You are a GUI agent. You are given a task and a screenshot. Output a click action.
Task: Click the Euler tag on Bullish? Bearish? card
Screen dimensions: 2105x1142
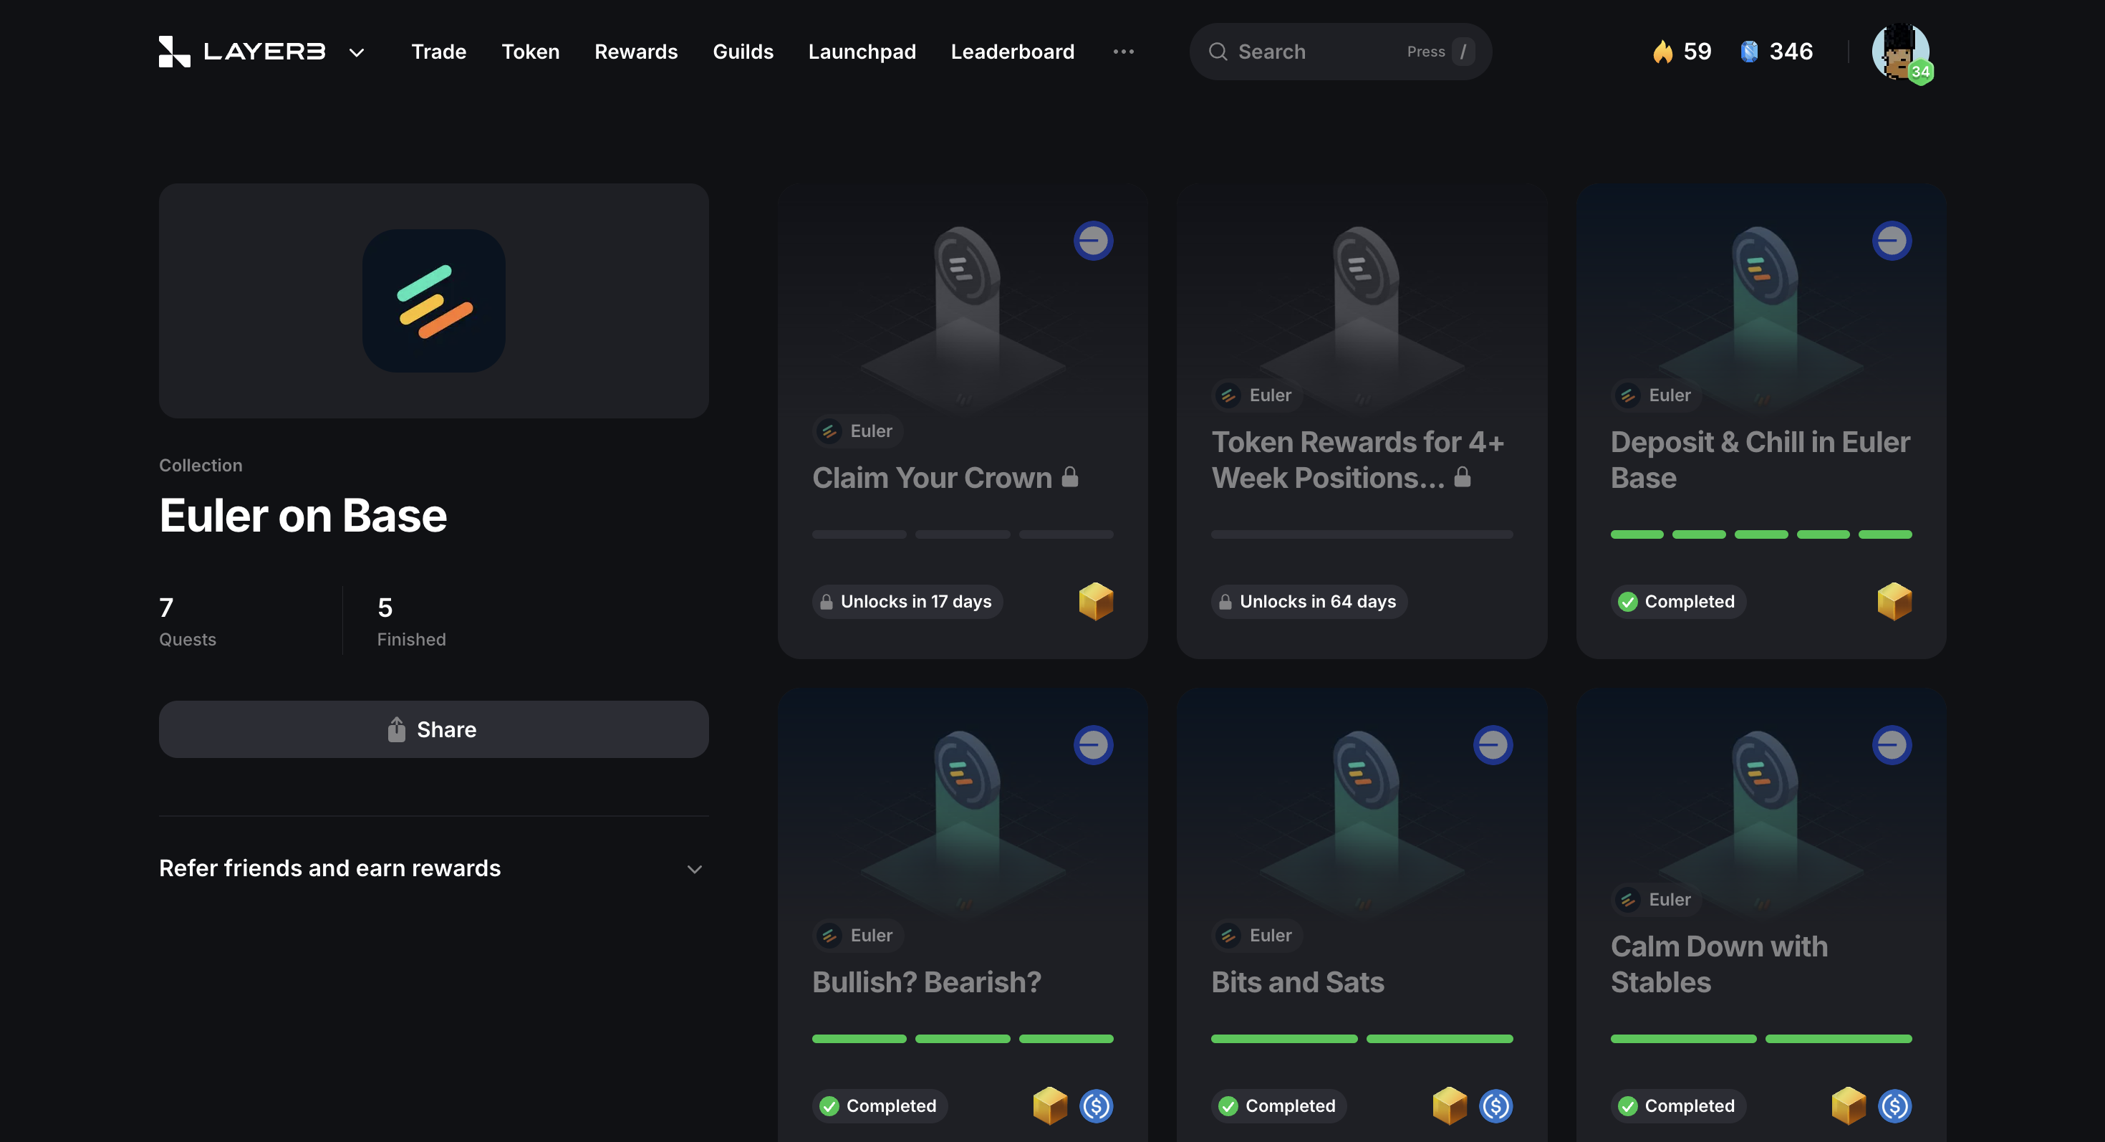pos(858,936)
